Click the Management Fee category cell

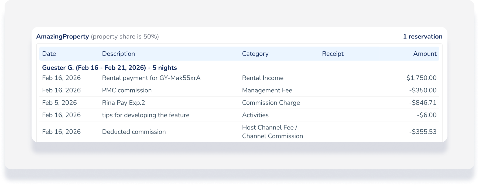coord(267,90)
